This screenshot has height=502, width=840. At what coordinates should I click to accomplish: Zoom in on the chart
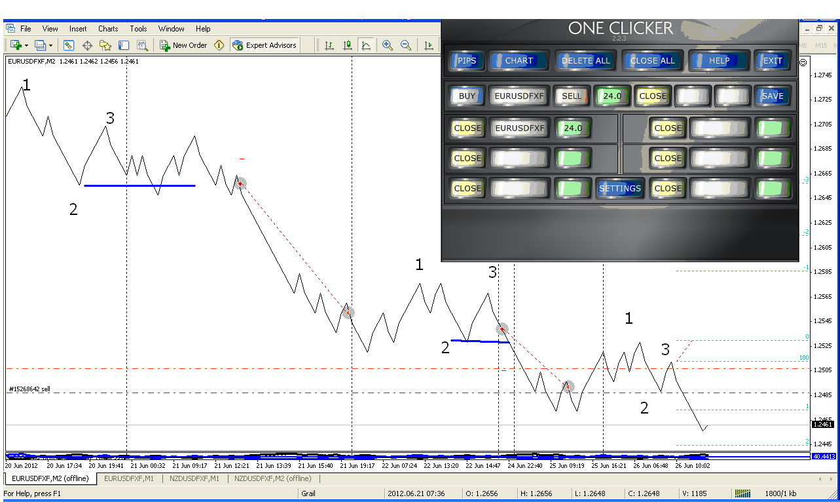388,45
